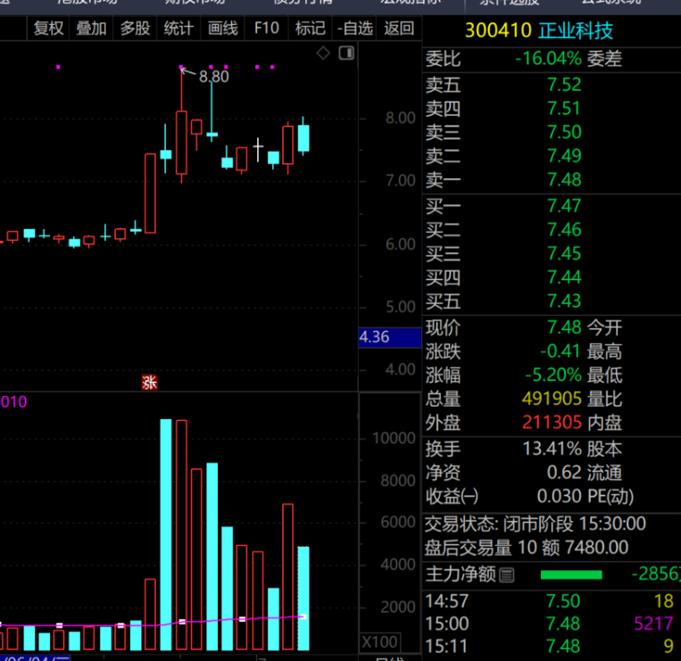
Task: Click the tallest cyan volume bar
Action: (x=166, y=534)
